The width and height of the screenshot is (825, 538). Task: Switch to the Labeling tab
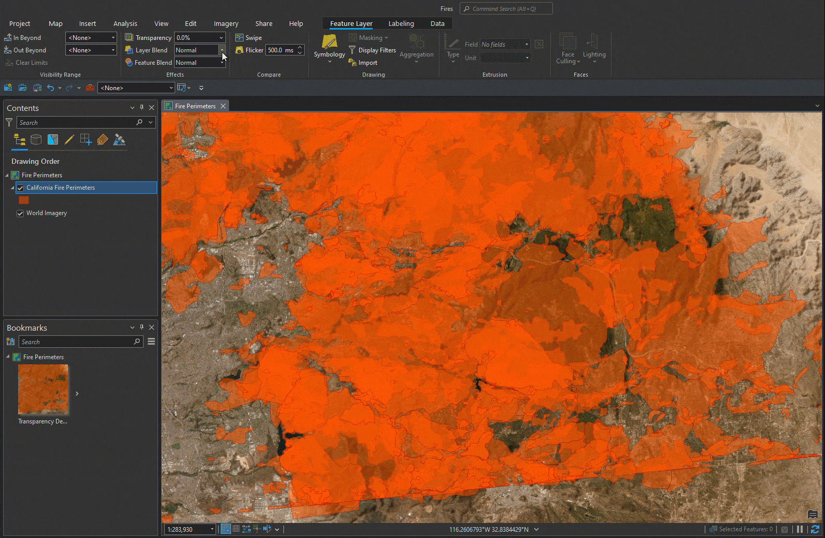point(401,23)
